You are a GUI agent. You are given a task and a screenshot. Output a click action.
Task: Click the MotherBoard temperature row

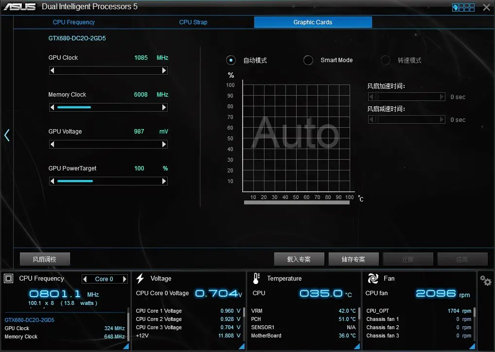click(x=303, y=335)
